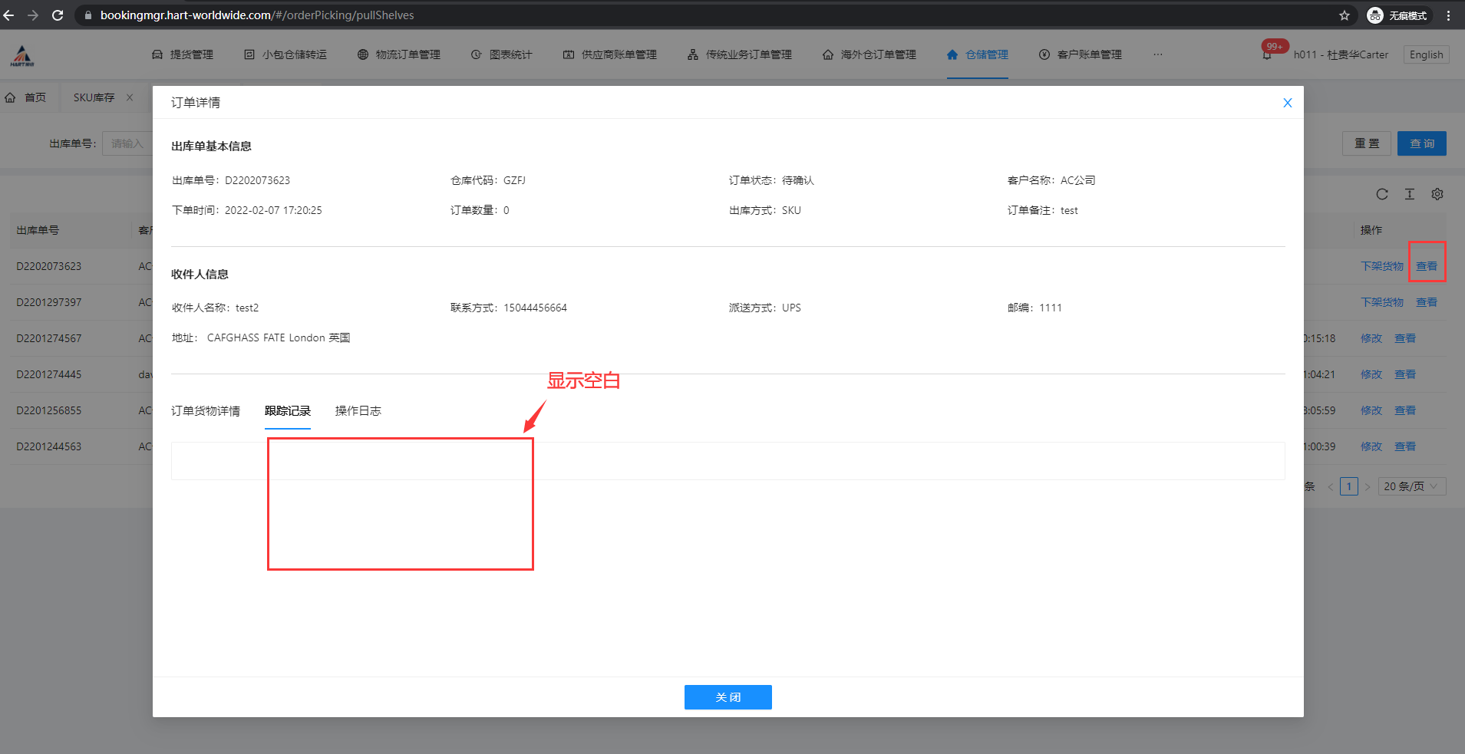Open the 物流订单管理 menu
Viewport: 1465px width, 754px height.
(399, 54)
